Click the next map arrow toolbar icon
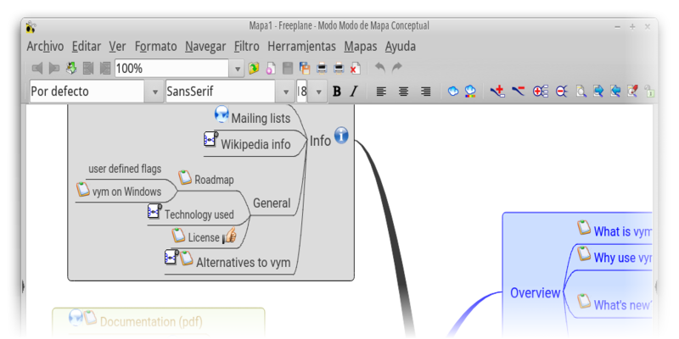 54,69
